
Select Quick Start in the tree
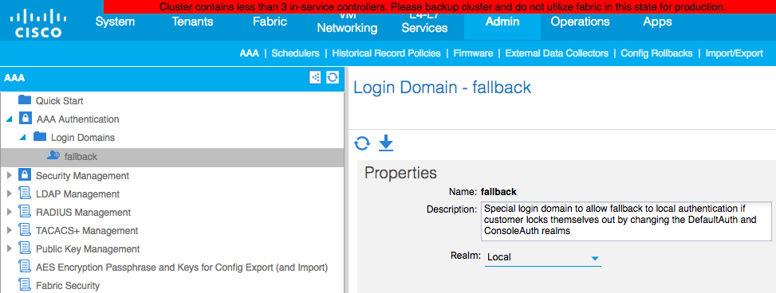59,101
